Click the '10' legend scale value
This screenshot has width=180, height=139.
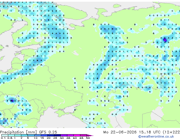[x=35, y=138]
